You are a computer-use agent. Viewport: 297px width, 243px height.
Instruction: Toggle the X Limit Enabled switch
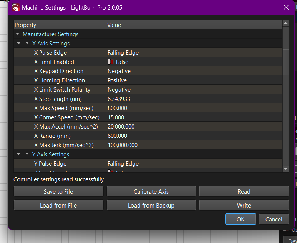(x=111, y=62)
